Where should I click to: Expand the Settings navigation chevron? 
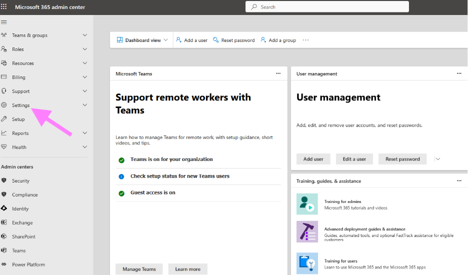84,105
